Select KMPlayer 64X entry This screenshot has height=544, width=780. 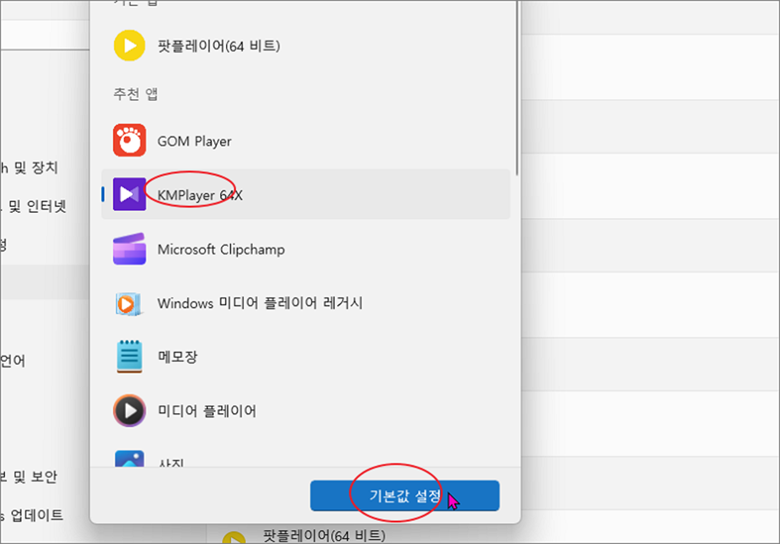[306, 195]
